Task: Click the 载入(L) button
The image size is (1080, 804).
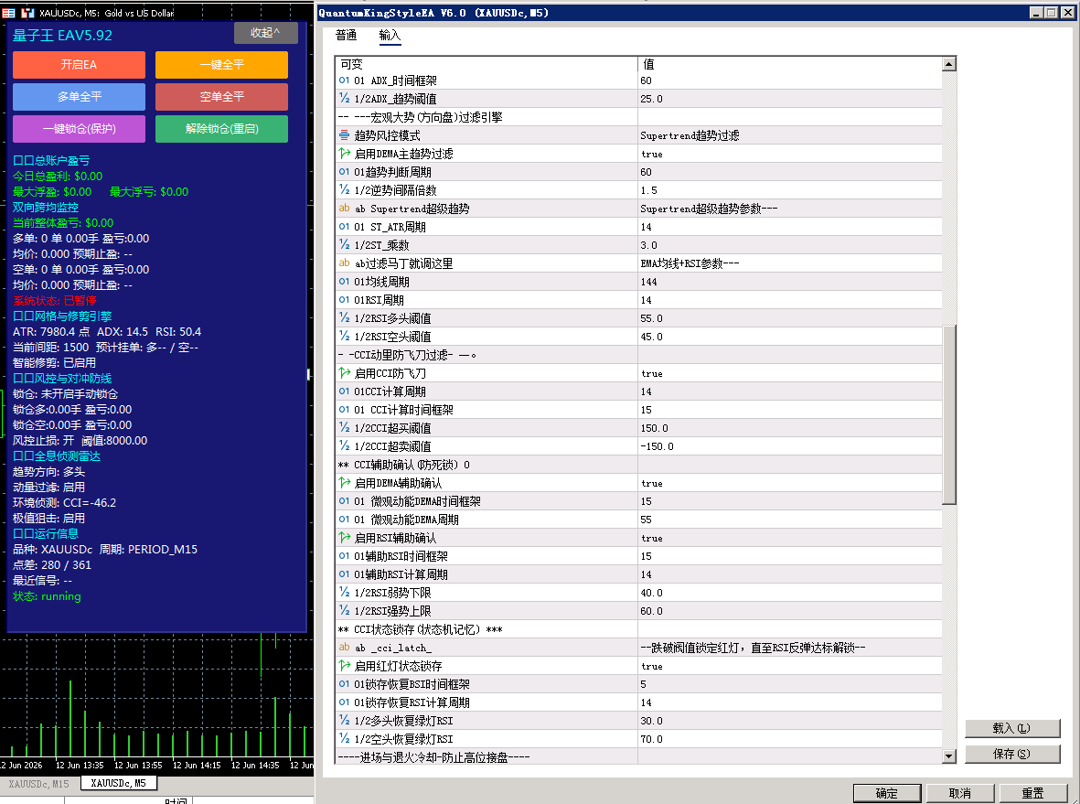Action: click(x=1011, y=728)
